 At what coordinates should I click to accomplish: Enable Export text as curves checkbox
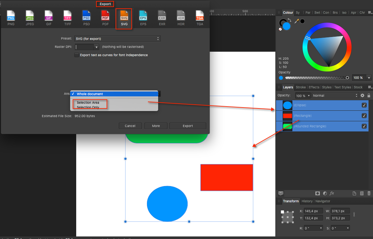(x=77, y=55)
